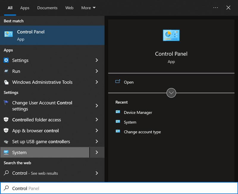Select Change User Account Control settings

point(45,106)
